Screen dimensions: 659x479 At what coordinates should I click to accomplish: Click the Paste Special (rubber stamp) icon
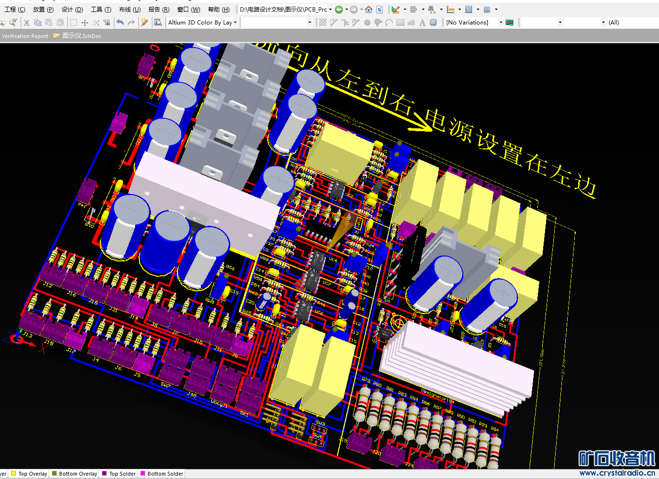coord(60,23)
